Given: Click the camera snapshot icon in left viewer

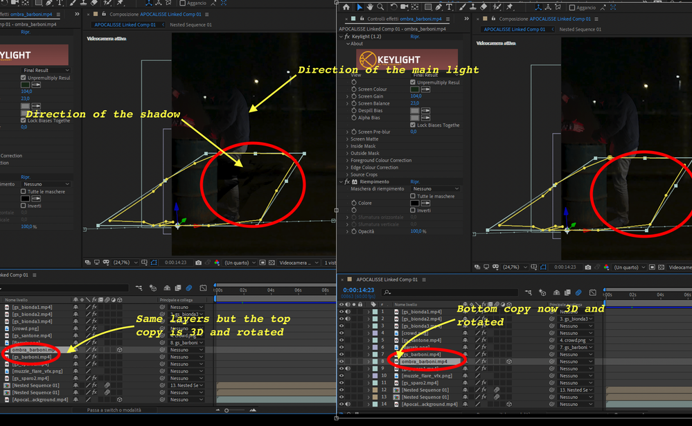Looking at the screenshot, I should click(x=199, y=263).
